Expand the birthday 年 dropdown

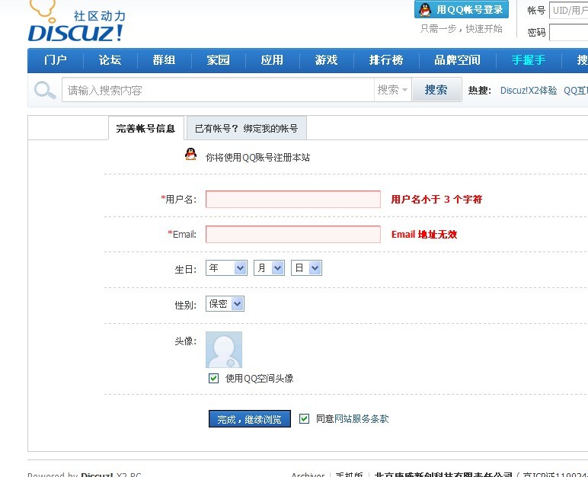[x=226, y=268]
